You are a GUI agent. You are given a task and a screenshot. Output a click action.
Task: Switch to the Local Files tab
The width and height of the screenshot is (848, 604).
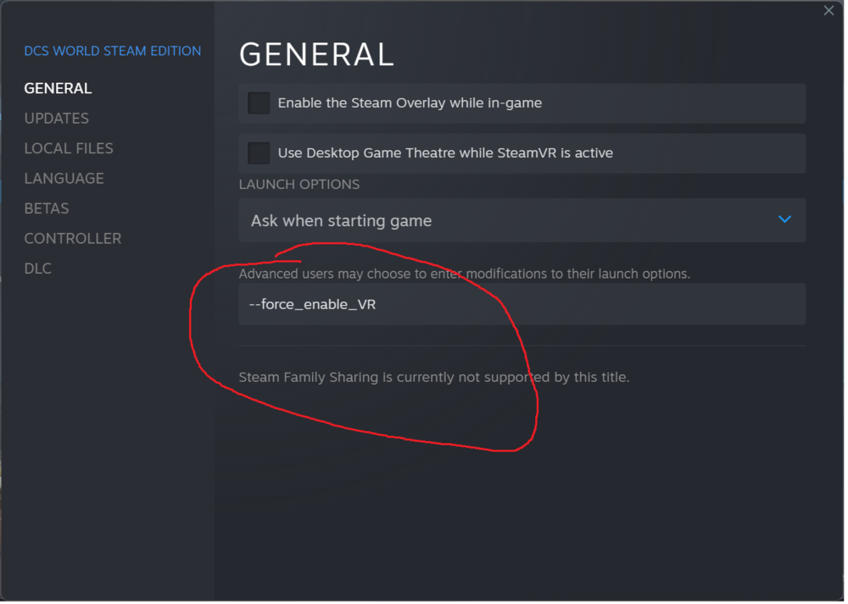coord(69,148)
